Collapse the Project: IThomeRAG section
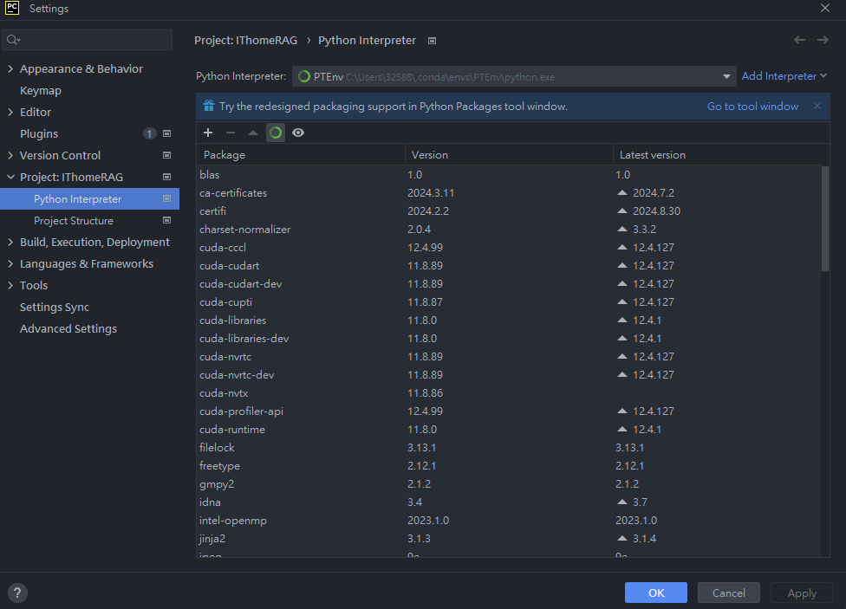The height and width of the screenshot is (609, 846). click(10, 177)
